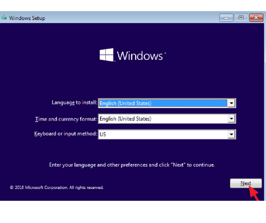This screenshot has width=266, height=223.
Task: Select the highlighted English language field
Action: tap(163, 103)
